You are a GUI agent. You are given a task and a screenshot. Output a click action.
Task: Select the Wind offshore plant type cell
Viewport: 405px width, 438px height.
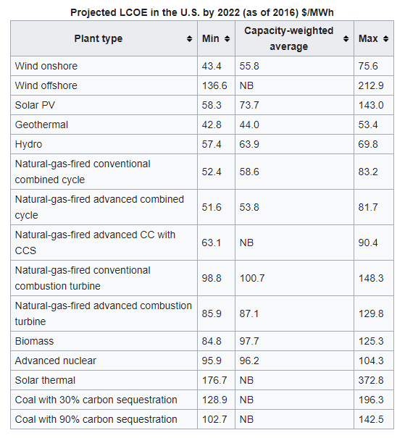point(104,85)
